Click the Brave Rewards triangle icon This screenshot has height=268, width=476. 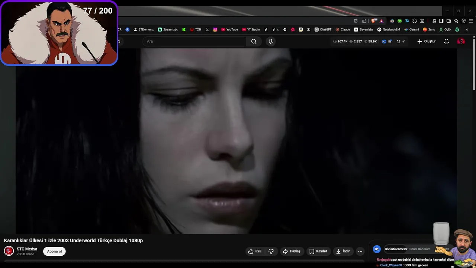pyautogui.click(x=381, y=21)
